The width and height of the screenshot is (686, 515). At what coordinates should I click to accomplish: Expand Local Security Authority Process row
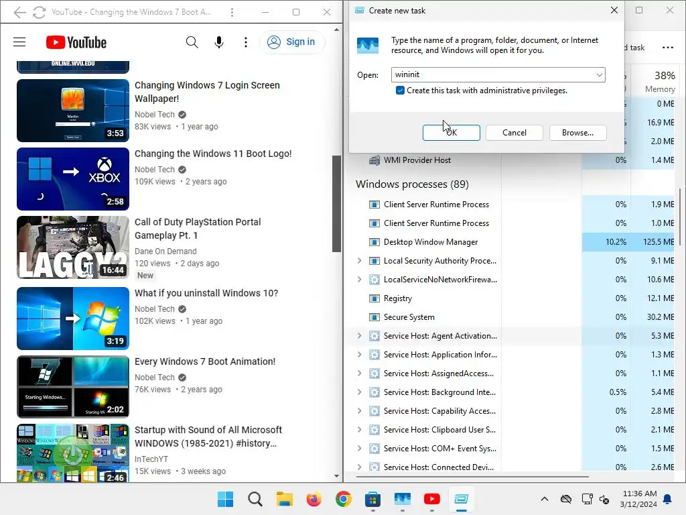359,261
